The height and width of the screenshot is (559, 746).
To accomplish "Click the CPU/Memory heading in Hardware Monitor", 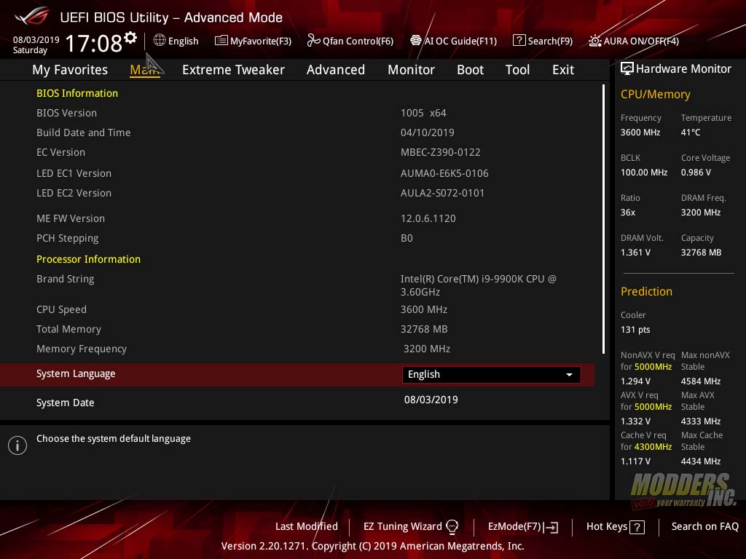I will click(655, 94).
